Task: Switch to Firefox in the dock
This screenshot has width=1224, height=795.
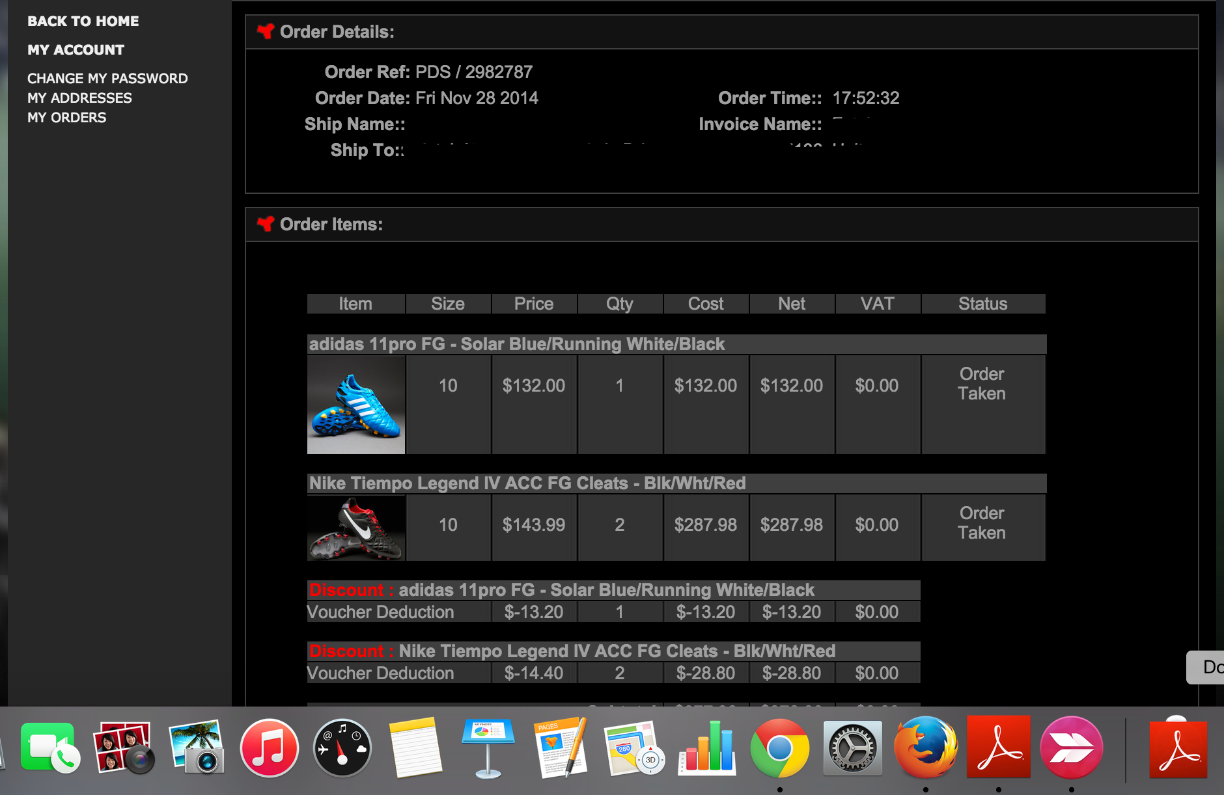Action: 926,748
